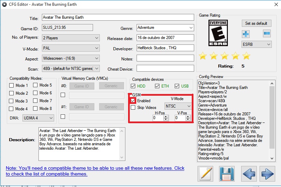Click the blue left arrow icon
281x187 pixels.
coord(249,173)
